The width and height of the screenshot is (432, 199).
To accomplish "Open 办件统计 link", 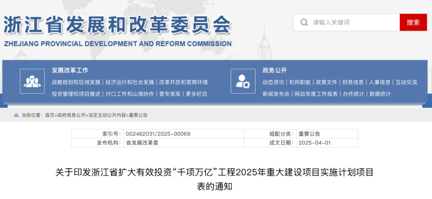I will click(354, 94).
